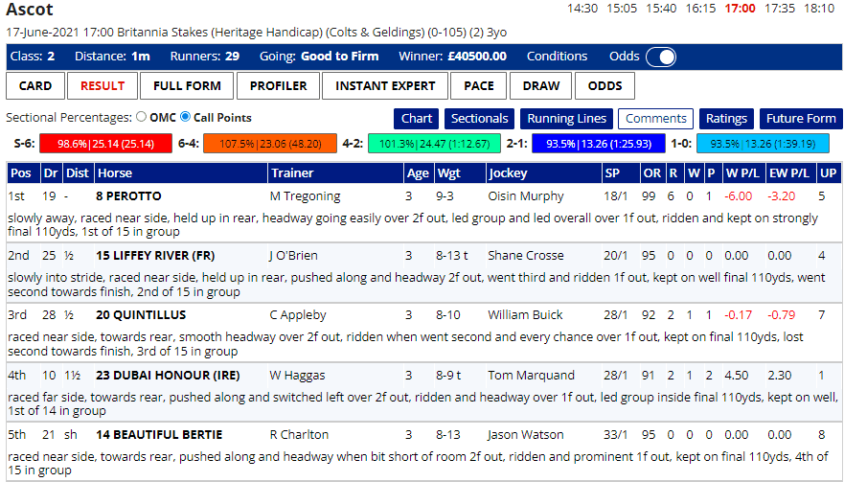The height and width of the screenshot is (482, 844).
Task: Click the Chart button
Action: click(x=417, y=119)
